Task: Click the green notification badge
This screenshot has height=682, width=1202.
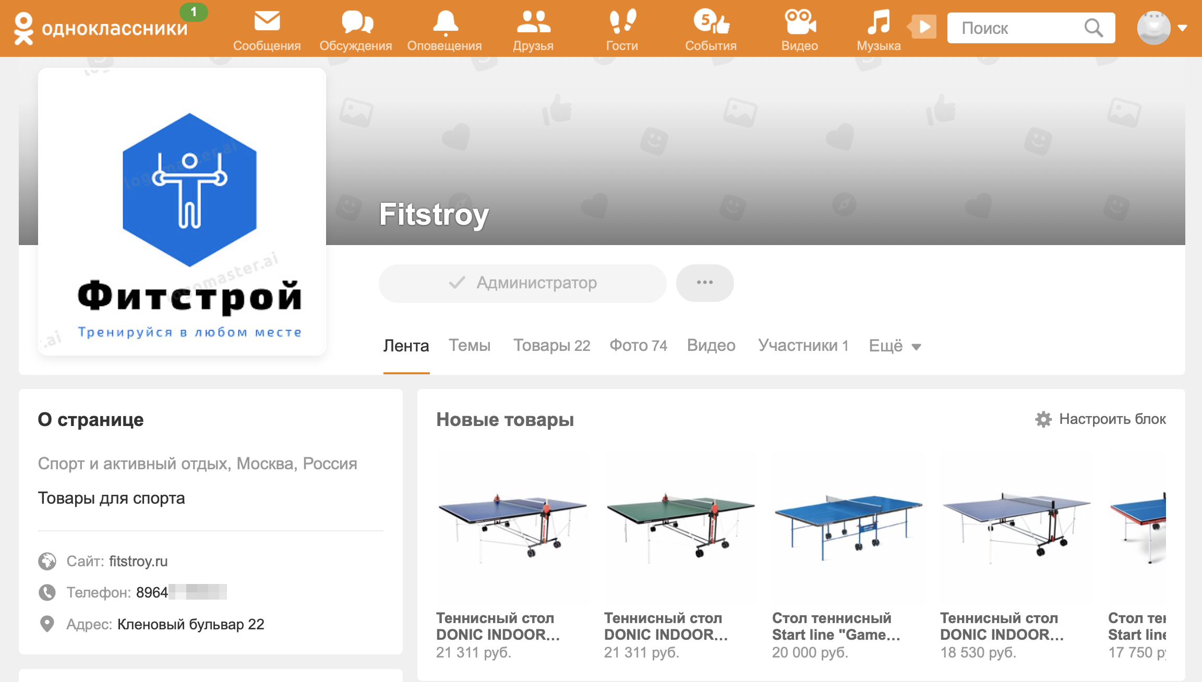Action: 194,12
